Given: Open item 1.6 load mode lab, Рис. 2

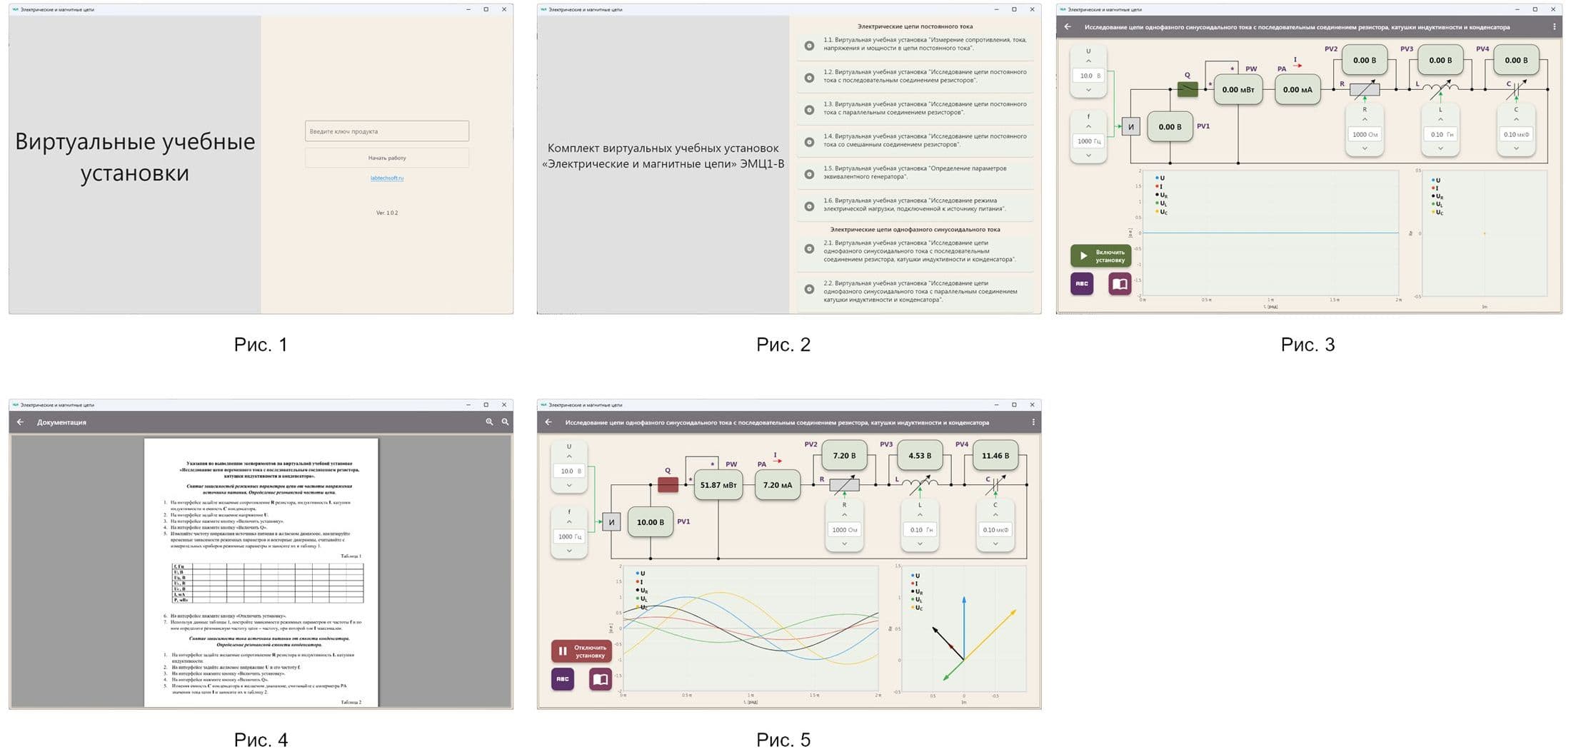Looking at the screenshot, I should (915, 205).
